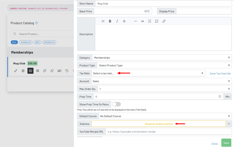Click the pencil edit icon for Mug Club
Image resolution: width=234 pixels, height=147 pixels.
[x=16, y=71]
